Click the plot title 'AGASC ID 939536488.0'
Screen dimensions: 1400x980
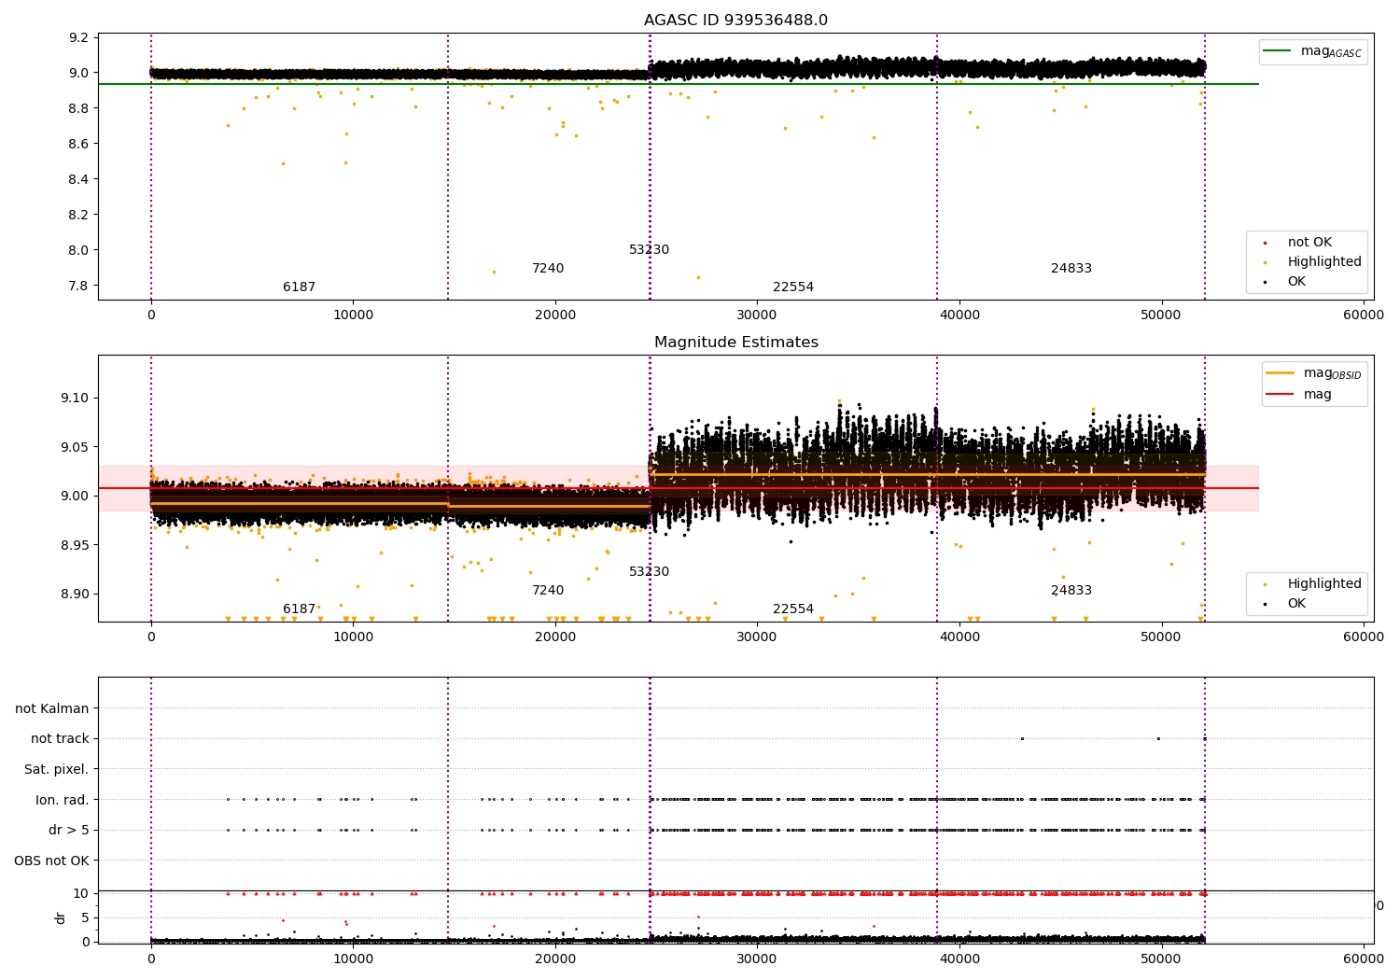pos(735,21)
